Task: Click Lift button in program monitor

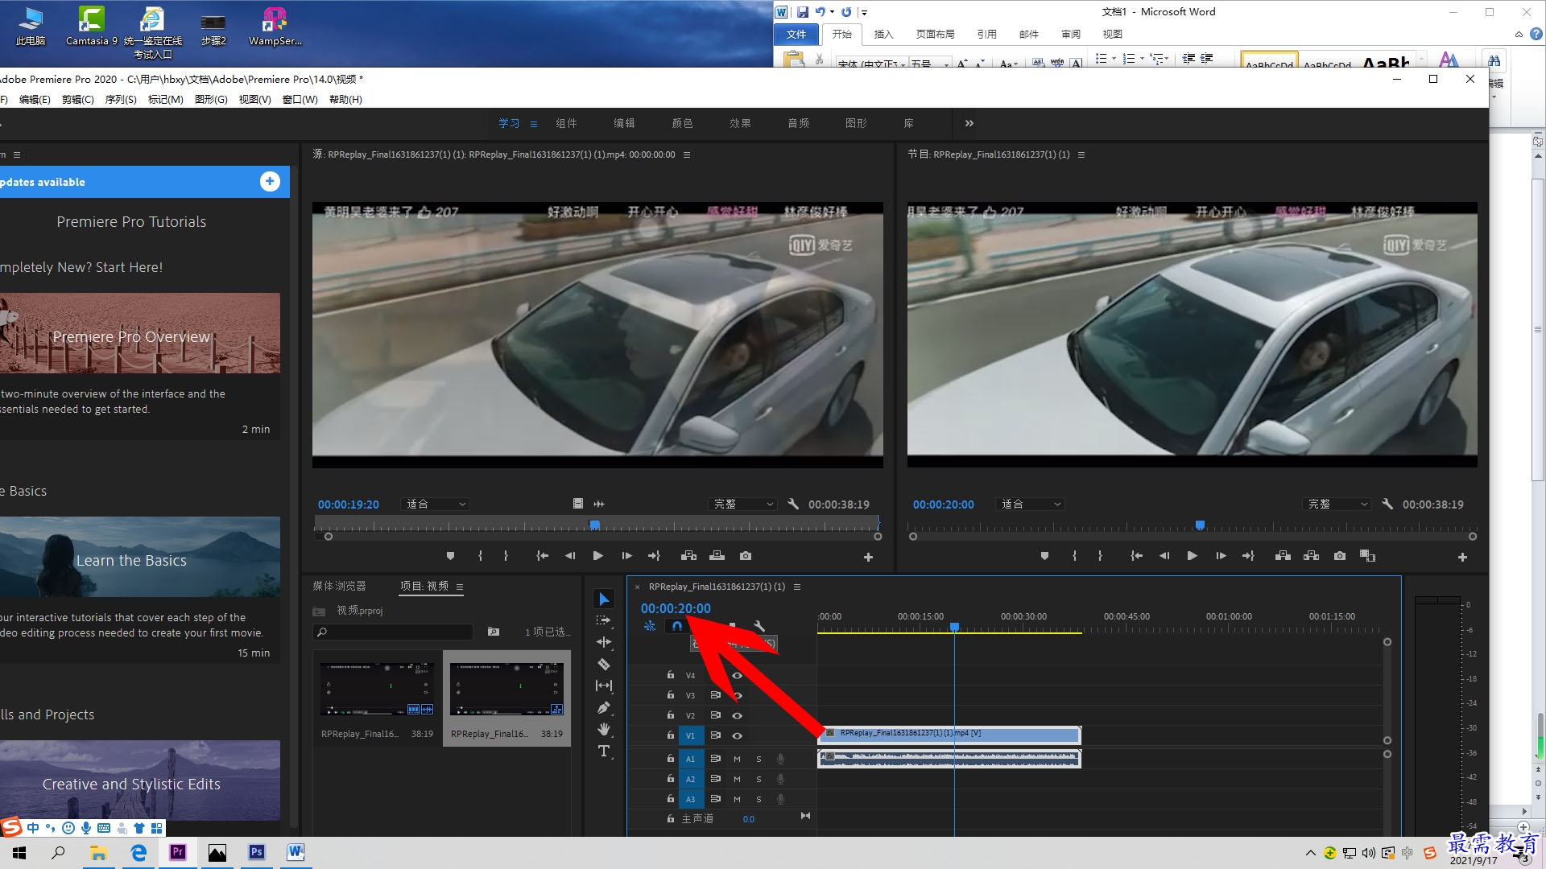Action: (x=1283, y=556)
